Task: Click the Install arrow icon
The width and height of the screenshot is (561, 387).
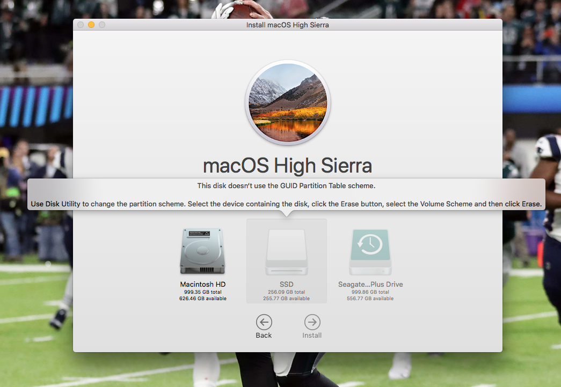Action: pyautogui.click(x=312, y=322)
